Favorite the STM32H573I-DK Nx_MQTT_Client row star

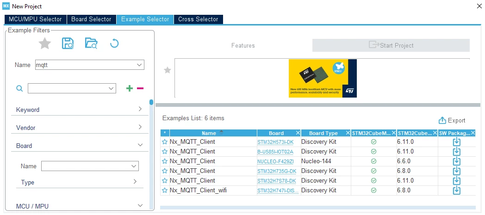pyautogui.click(x=165, y=142)
